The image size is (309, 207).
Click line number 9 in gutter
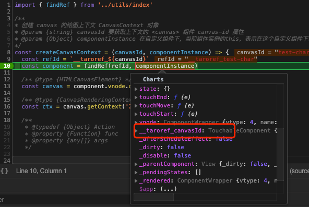(8, 59)
